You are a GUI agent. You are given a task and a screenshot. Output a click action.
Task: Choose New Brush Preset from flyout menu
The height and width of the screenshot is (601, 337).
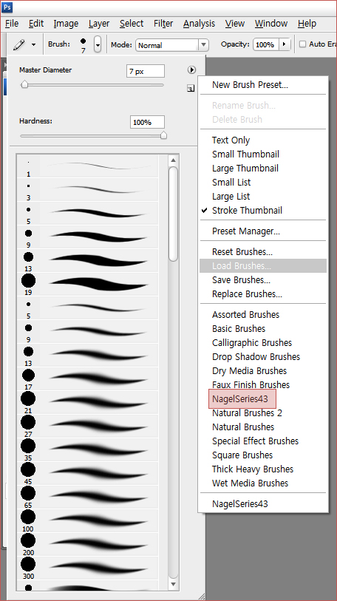(x=250, y=85)
